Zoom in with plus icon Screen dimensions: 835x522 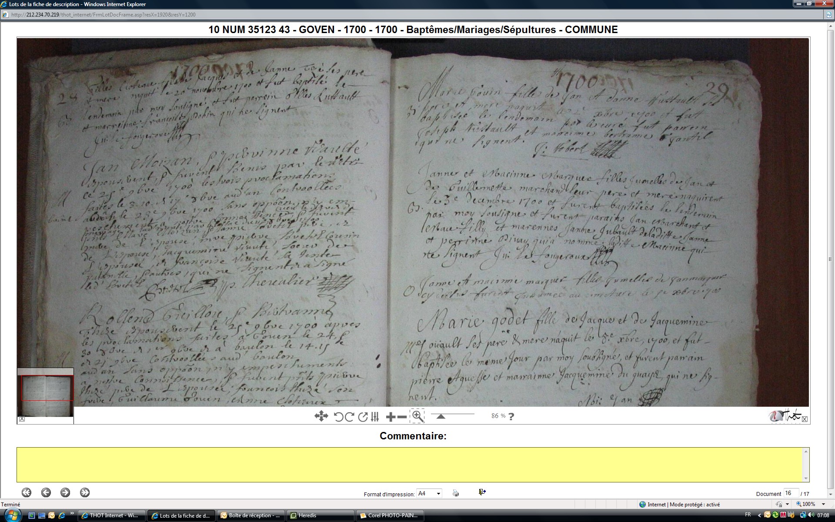click(391, 417)
